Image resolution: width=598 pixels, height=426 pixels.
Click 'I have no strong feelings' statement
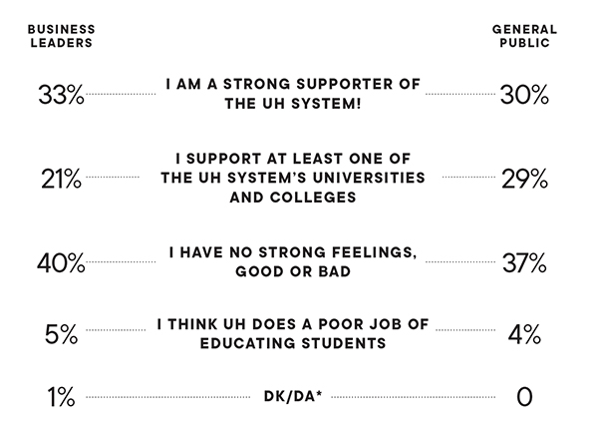pyautogui.click(x=293, y=261)
